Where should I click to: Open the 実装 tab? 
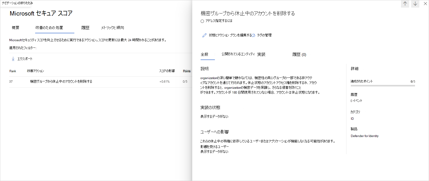click(261, 54)
